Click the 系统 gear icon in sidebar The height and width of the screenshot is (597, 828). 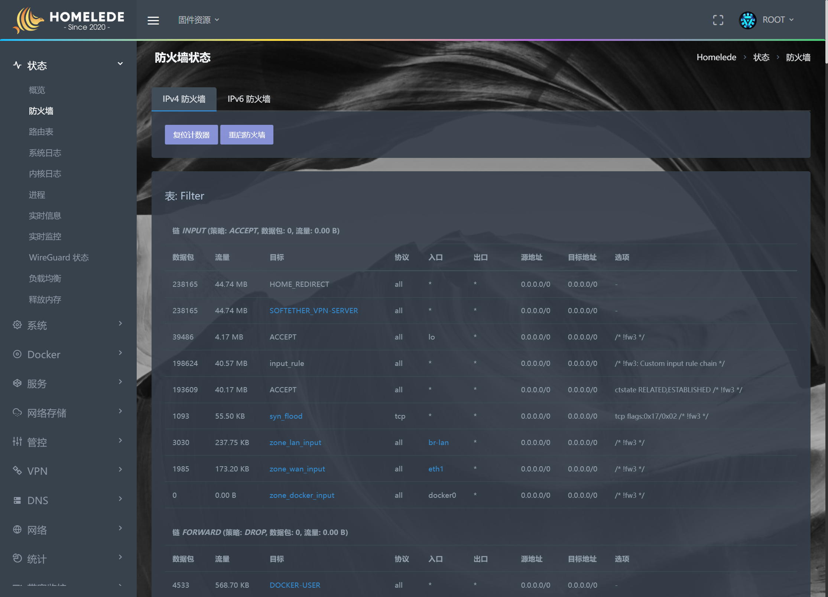(17, 325)
